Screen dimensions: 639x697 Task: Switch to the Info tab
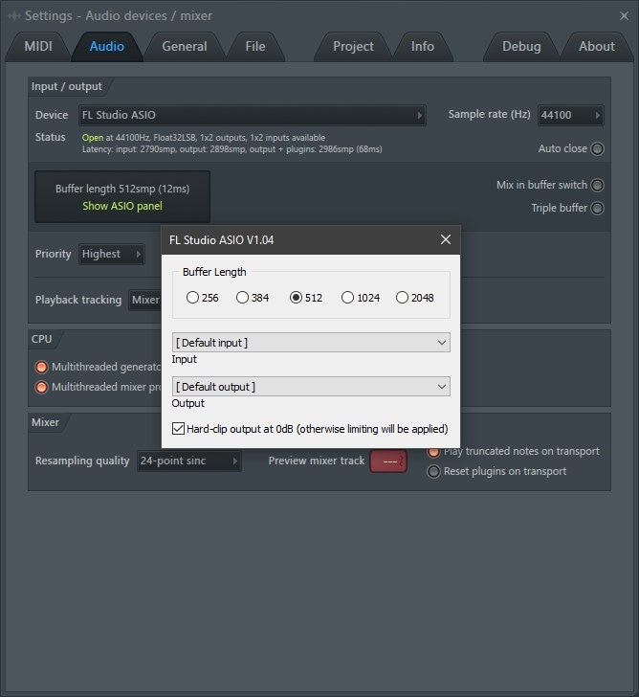tap(422, 47)
